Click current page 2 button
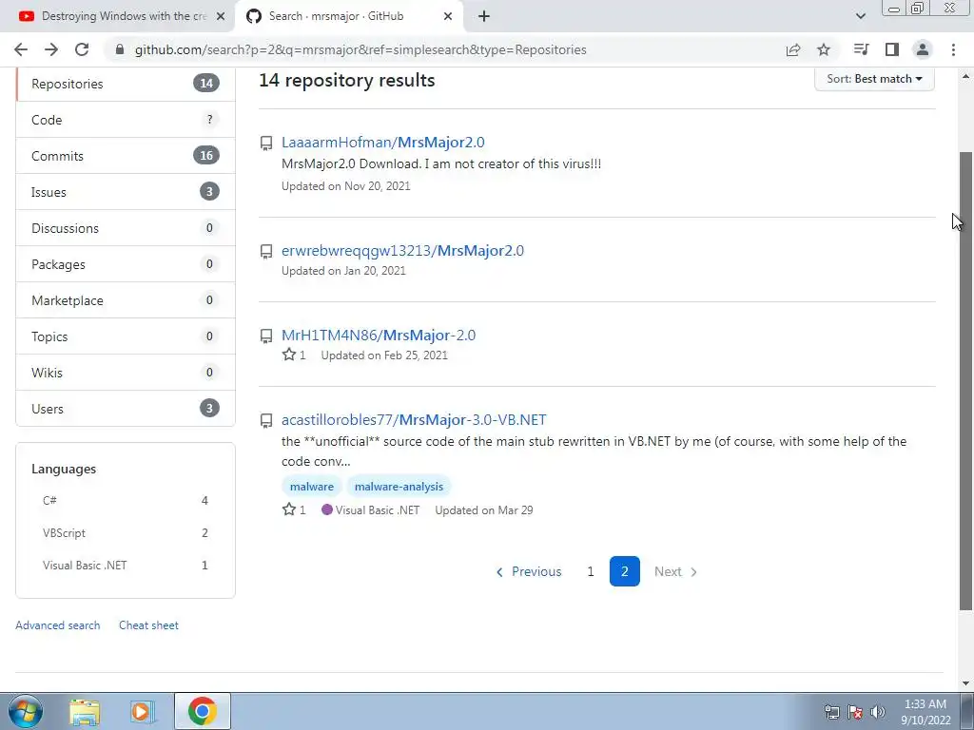Screen dimensions: 974x730 [625, 571]
